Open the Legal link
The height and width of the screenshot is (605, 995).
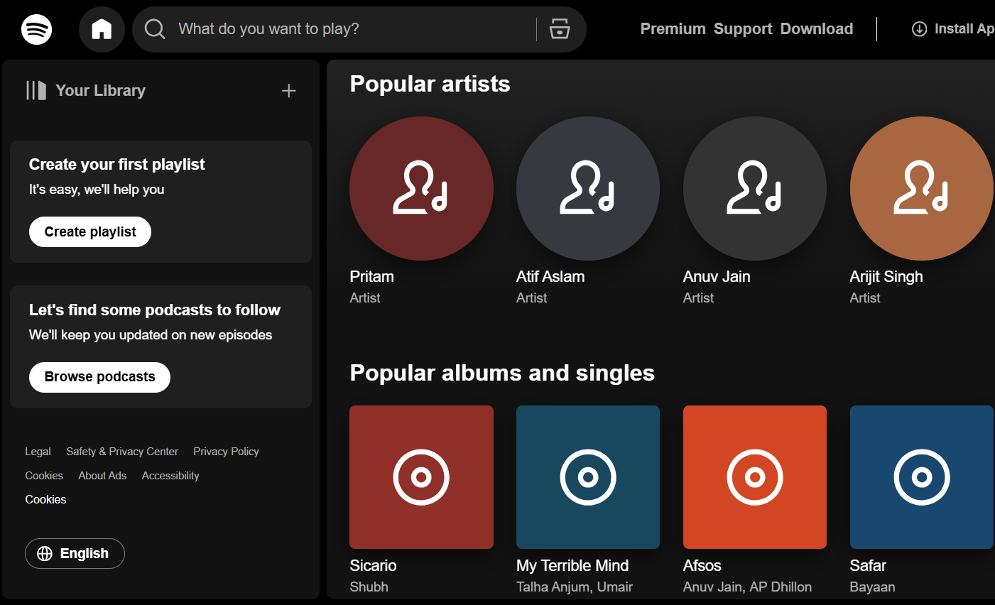(38, 452)
